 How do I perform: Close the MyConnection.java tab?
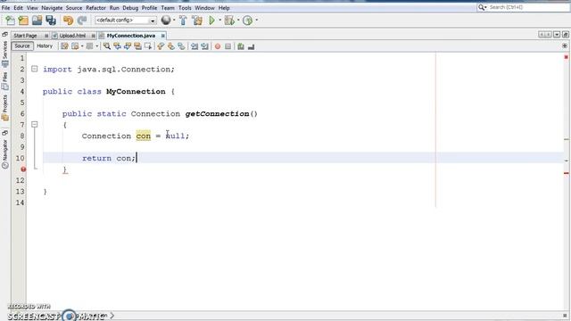162,36
